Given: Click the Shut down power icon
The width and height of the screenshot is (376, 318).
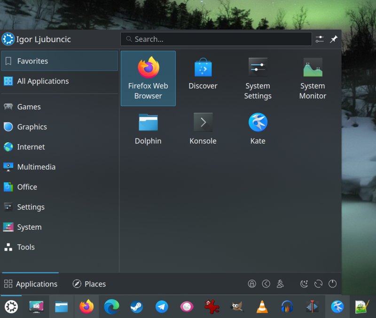Looking at the screenshot, I should (332, 284).
